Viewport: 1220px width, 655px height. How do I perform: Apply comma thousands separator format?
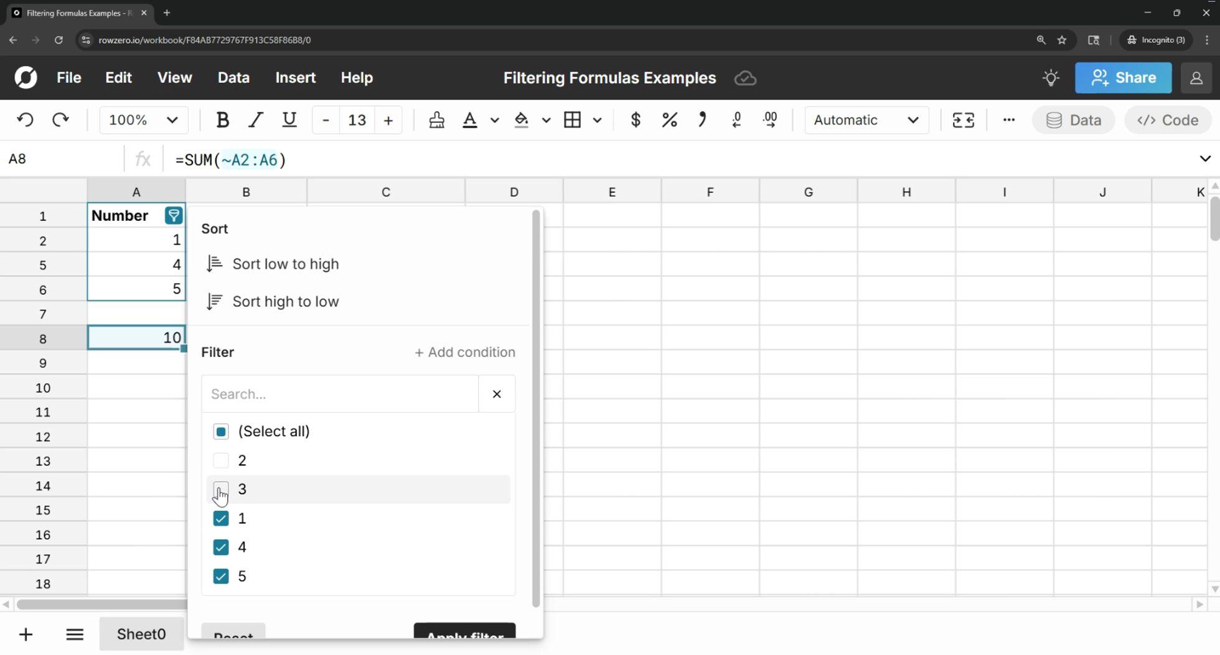pos(702,120)
